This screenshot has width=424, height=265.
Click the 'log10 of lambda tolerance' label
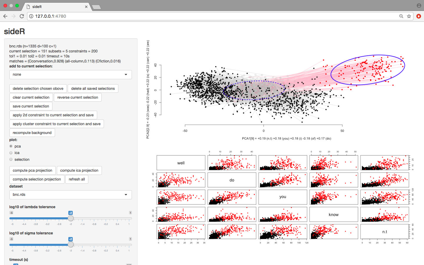[32, 207]
